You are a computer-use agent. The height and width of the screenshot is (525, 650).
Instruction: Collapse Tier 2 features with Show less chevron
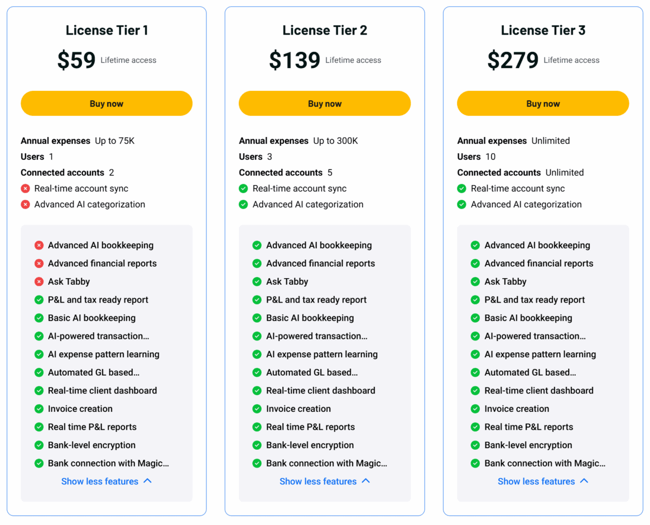pyautogui.click(x=366, y=481)
